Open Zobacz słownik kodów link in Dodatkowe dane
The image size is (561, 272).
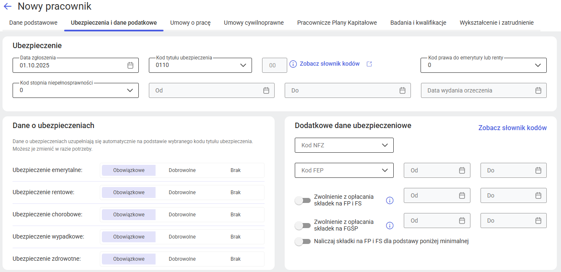click(x=512, y=128)
